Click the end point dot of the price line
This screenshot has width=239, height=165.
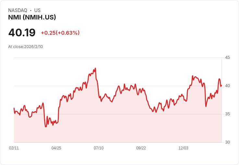click(221, 85)
